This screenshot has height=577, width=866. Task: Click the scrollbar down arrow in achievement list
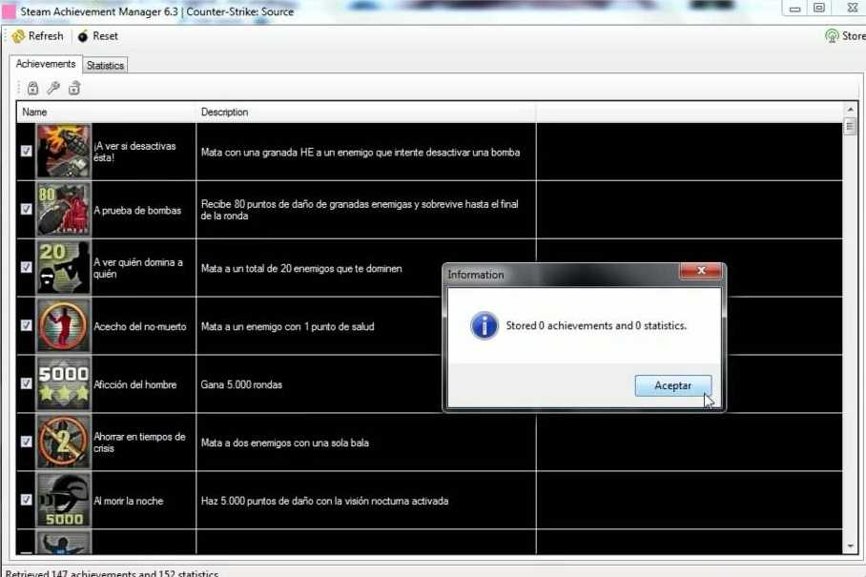pos(850,546)
